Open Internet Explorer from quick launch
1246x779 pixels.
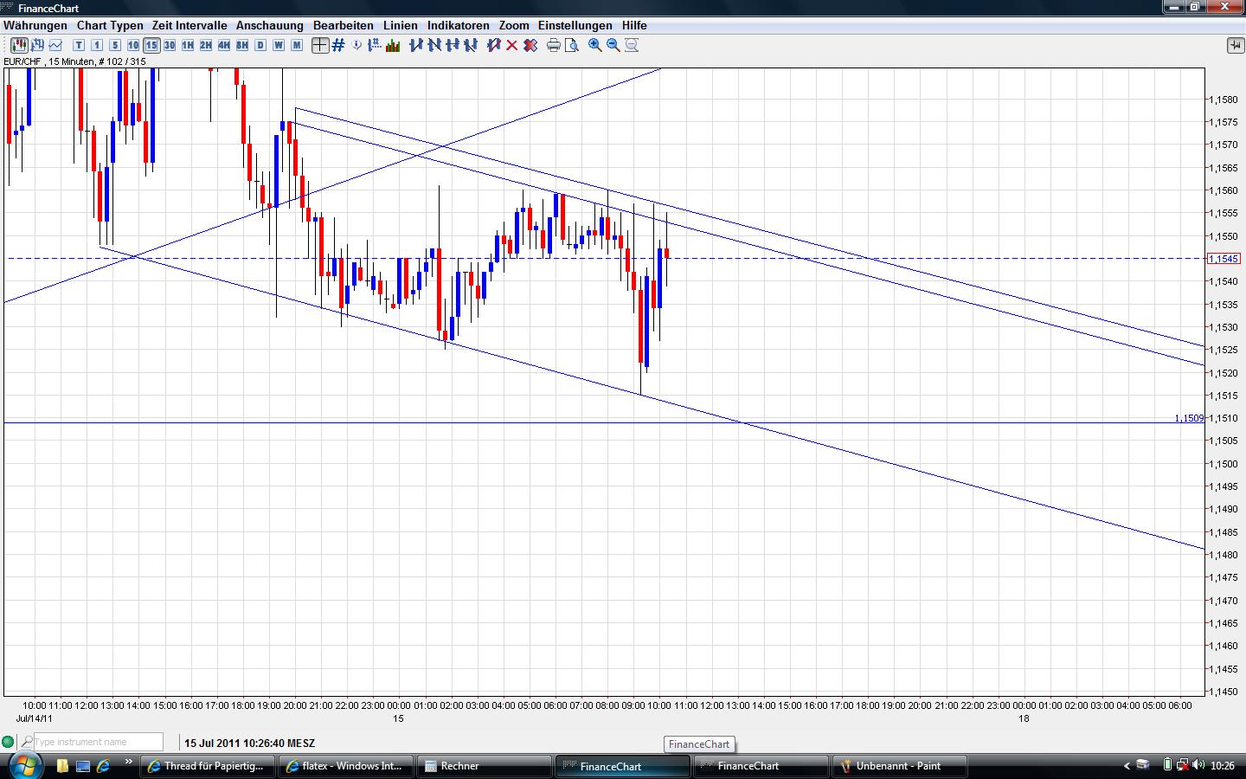point(103,766)
